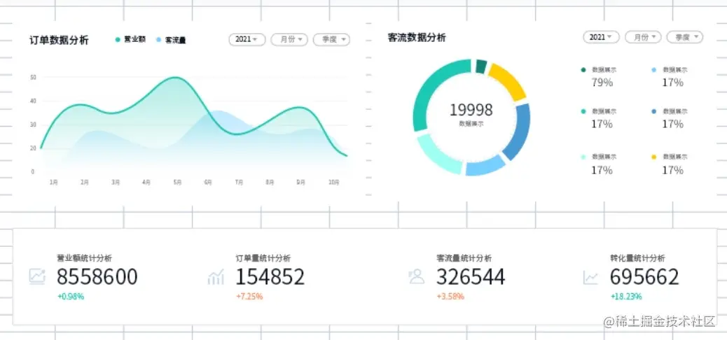Click the pale aqua legend dot in 客流 legend
Viewport: 727px width, 340px height.
pos(583,157)
